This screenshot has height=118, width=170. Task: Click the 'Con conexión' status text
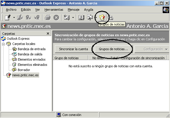(x=72, y=115)
